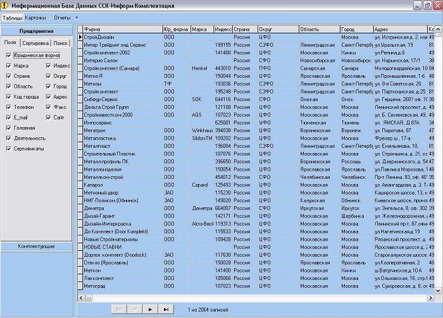Uncheck the Сертификаты checkbox
The height and width of the screenshot is (318, 443).
9,149
